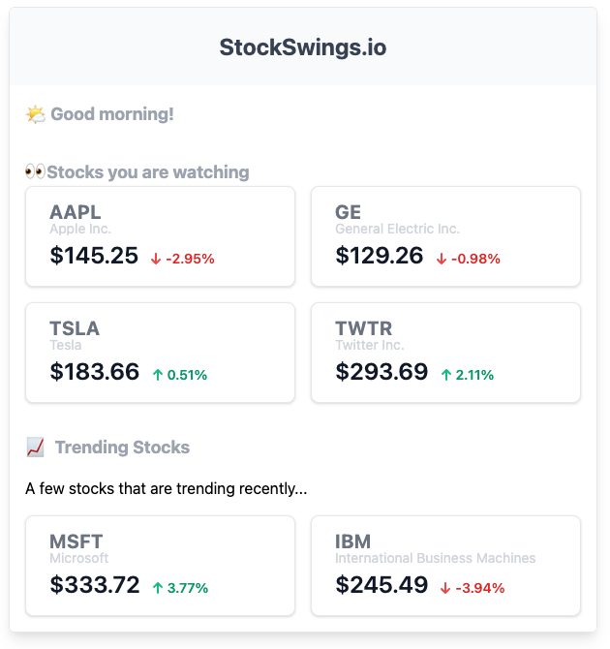Click the StockSwings.io header title

pyautogui.click(x=303, y=47)
